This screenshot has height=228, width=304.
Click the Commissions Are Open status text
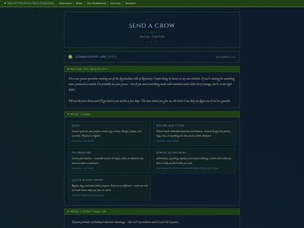[x=96, y=57]
